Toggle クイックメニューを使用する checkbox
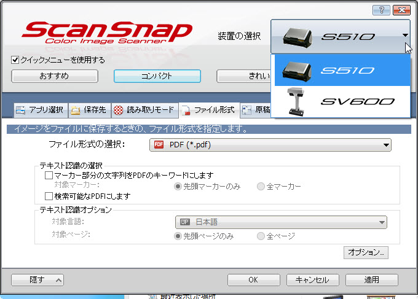The width and height of the screenshot is (418, 299). click(x=15, y=60)
